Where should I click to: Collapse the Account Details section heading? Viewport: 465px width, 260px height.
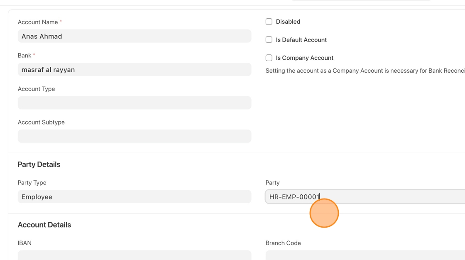[44, 225]
